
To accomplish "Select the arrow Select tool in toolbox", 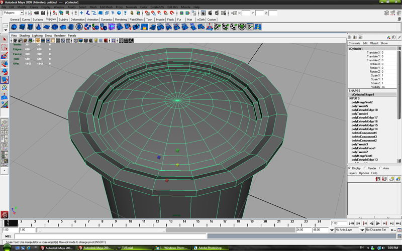I will [5, 39].
